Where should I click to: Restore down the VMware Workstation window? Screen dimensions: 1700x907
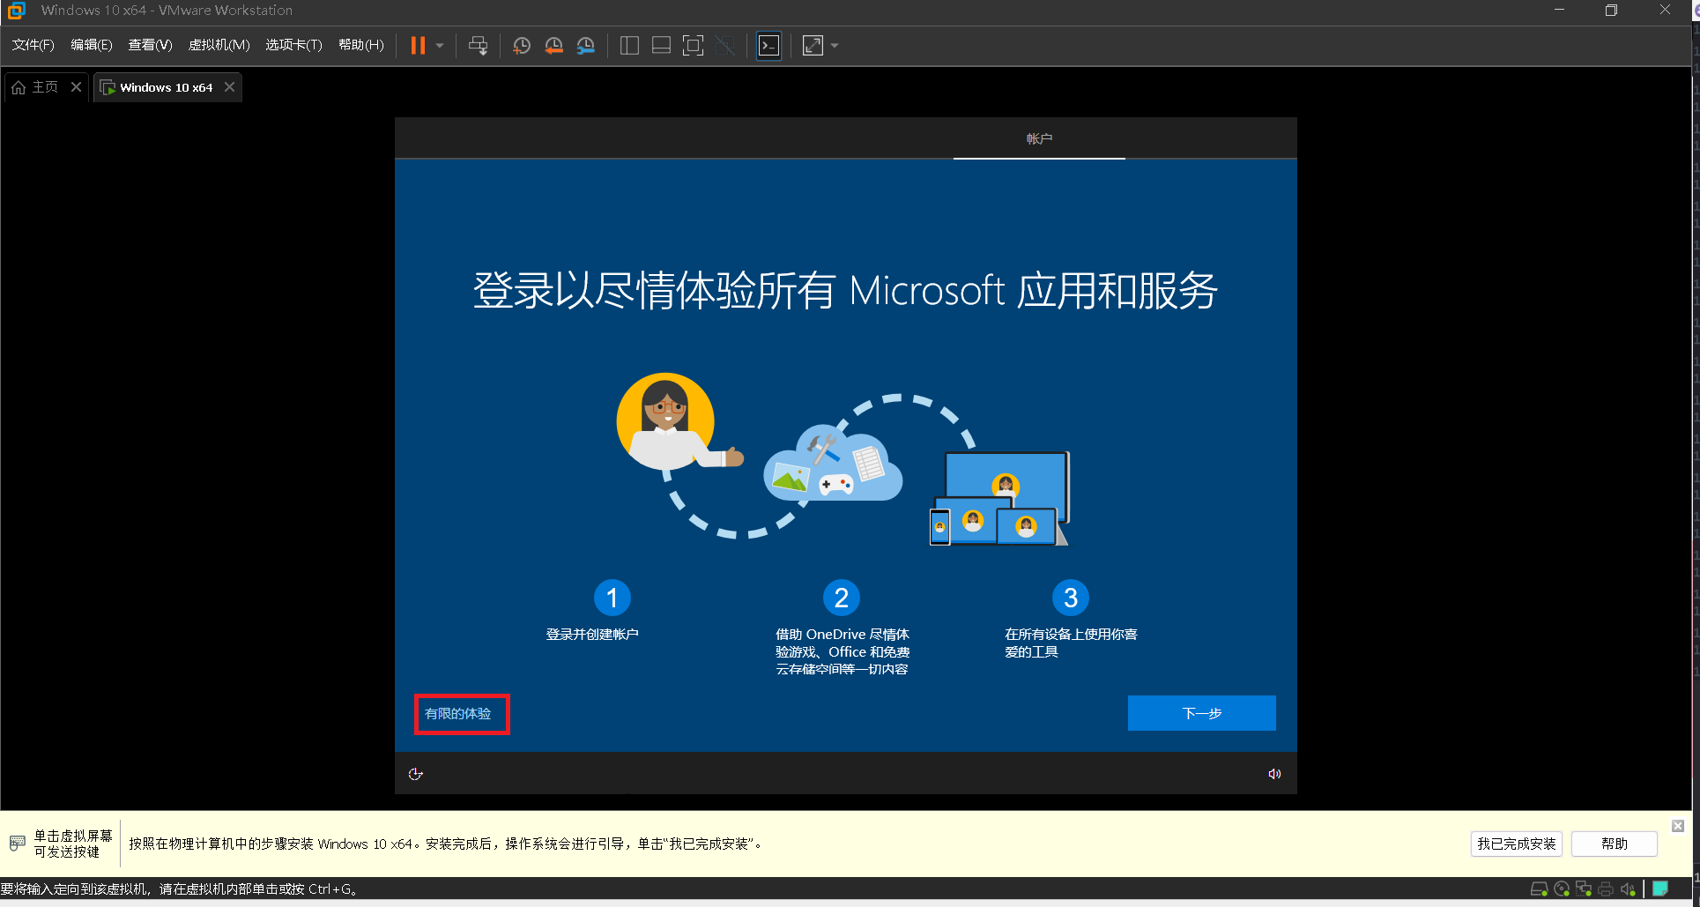click(1611, 11)
